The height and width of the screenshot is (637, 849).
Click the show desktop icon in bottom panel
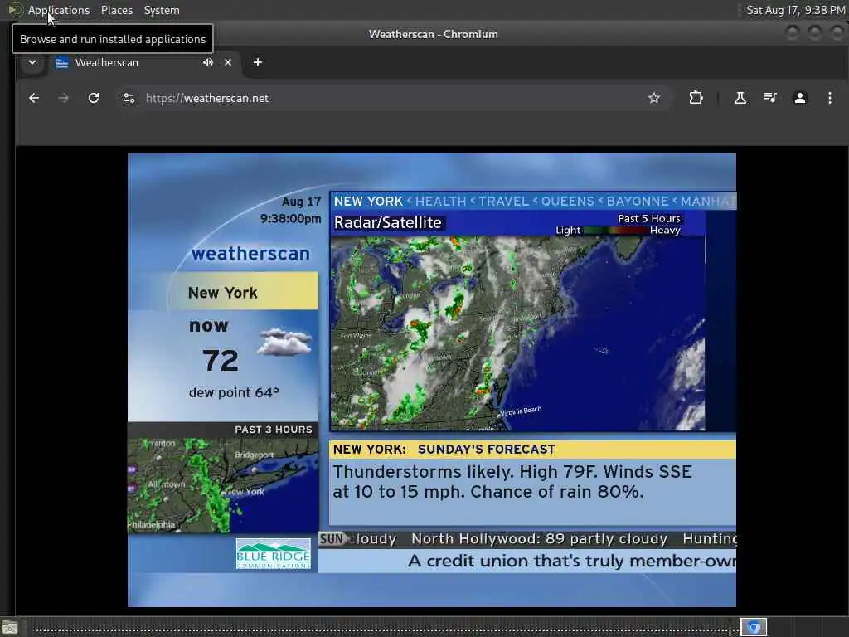(10, 628)
